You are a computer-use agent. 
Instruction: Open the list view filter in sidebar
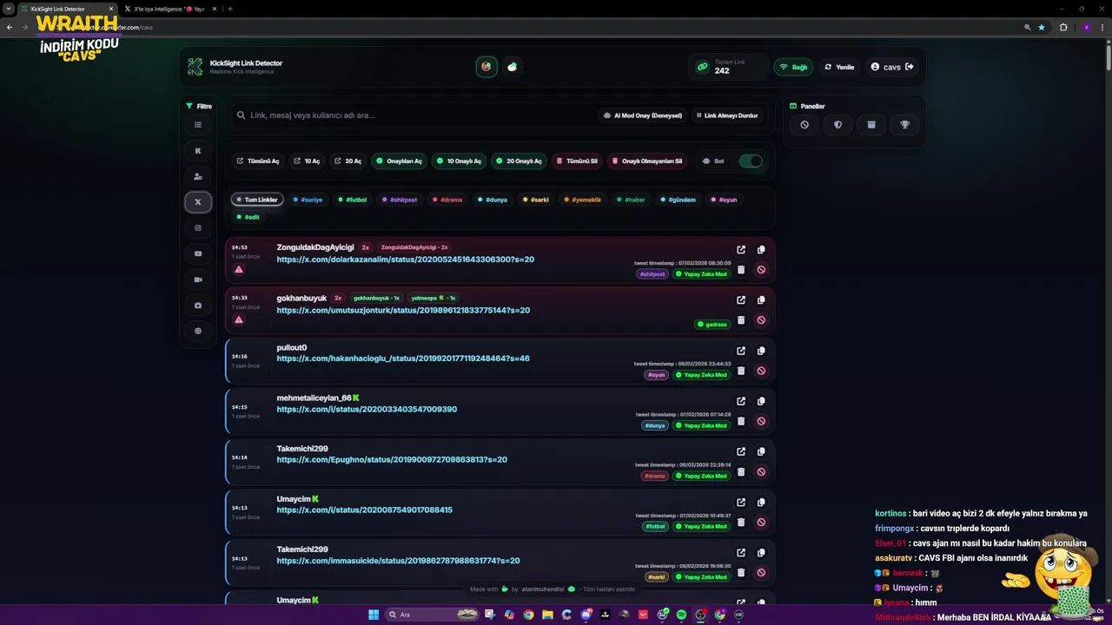click(x=198, y=125)
